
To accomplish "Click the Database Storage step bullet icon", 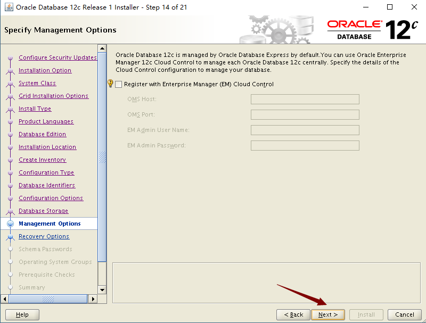I will [x=10, y=211].
